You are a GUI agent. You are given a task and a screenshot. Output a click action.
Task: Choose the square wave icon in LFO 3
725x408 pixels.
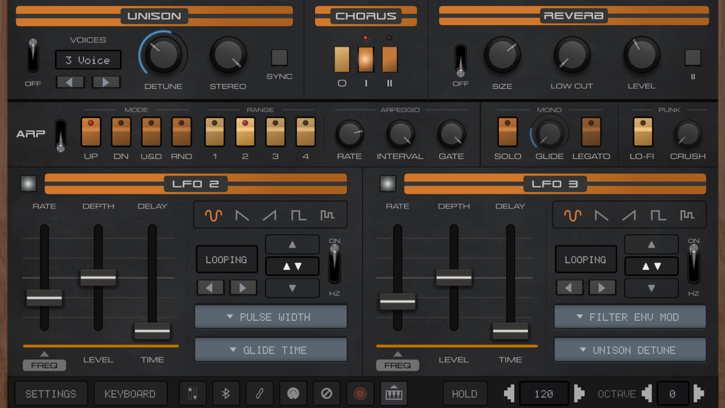658,215
